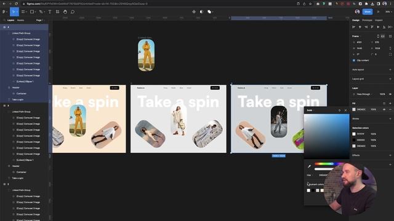Add a Stroke with plus icon
This screenshot has width=394, height=221.
390,118
